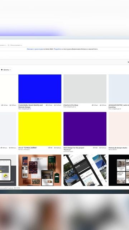Viewport: 129px width, 230px height.
Task: Open the yellow UX/UI project thumbnail
Action: [40, 129]
